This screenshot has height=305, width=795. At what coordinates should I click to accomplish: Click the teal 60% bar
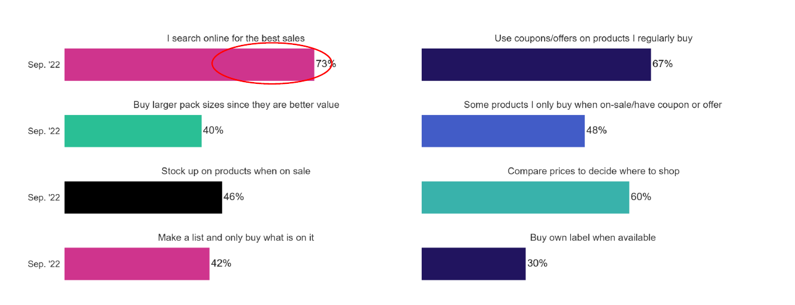tap(525, 197)
